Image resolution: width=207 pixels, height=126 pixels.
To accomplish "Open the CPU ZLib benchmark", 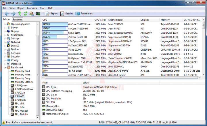I will point(20,93).
